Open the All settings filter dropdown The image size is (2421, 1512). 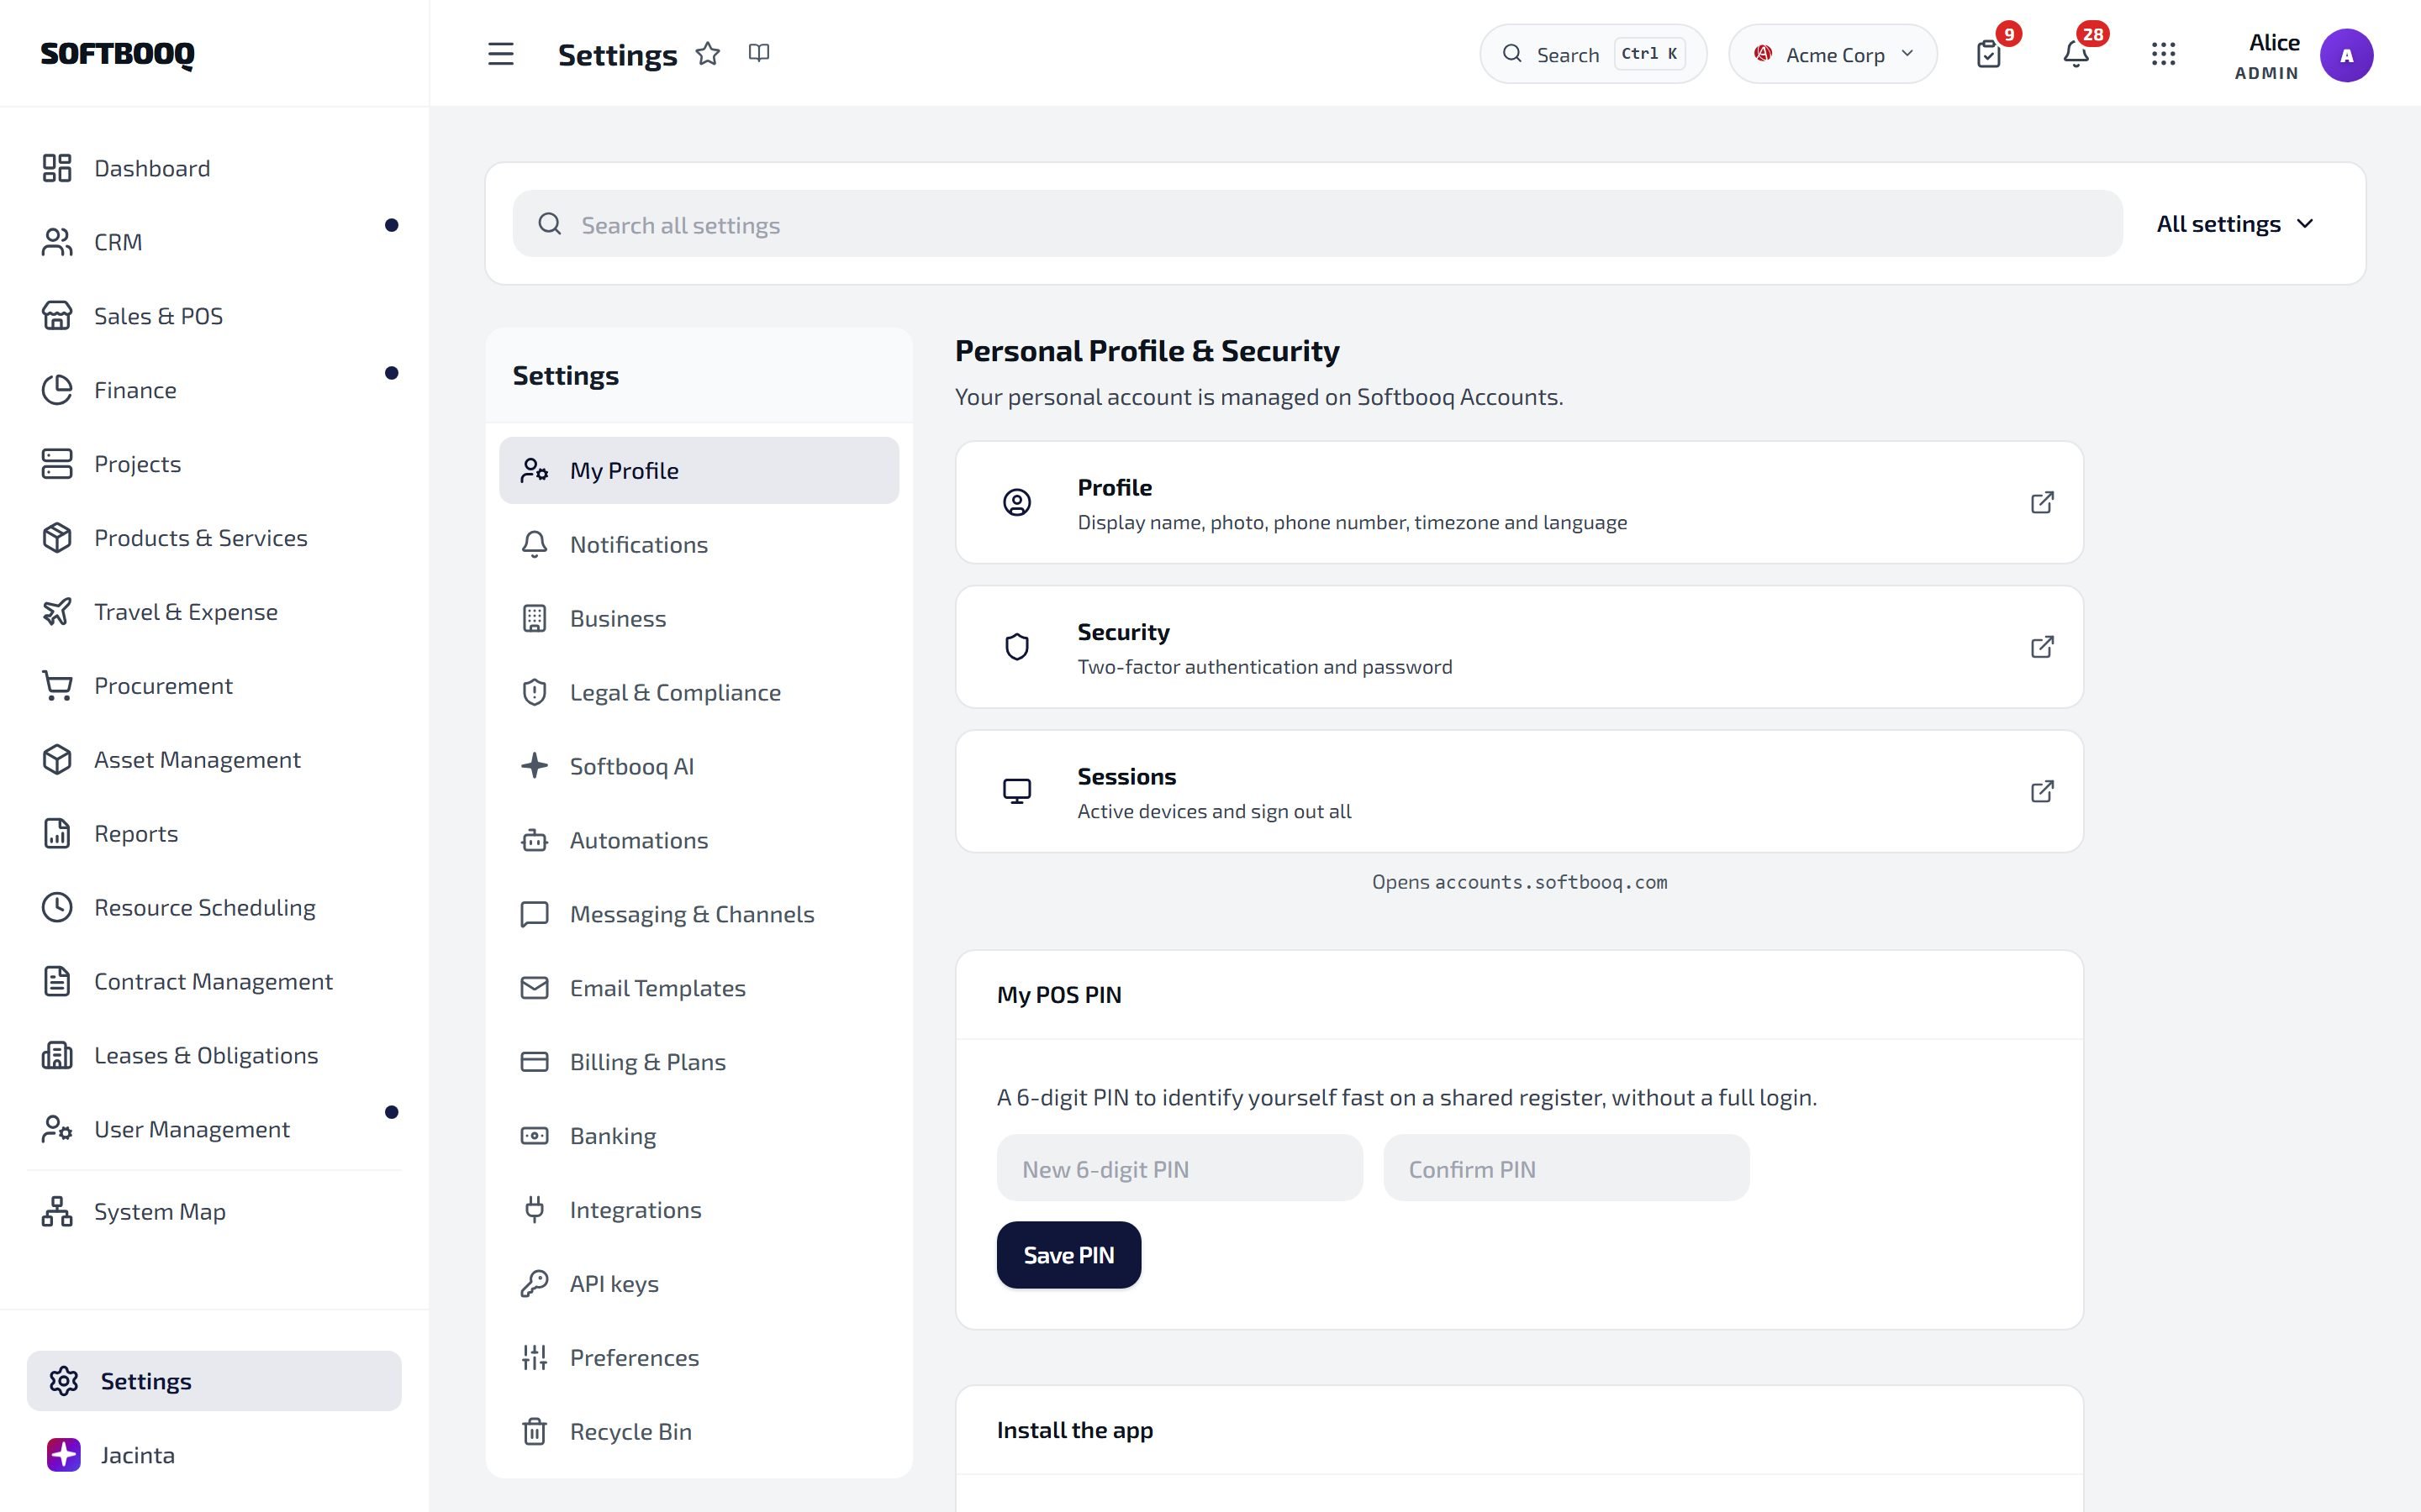(x=2234, y=224)
